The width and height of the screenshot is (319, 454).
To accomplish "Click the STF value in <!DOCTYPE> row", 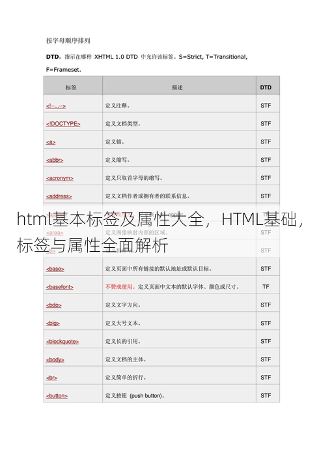I will pos(266,124).
